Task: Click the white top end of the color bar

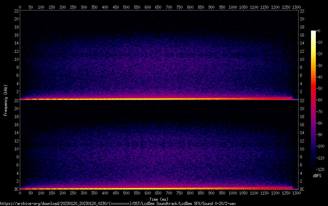Action: (313, 32)
